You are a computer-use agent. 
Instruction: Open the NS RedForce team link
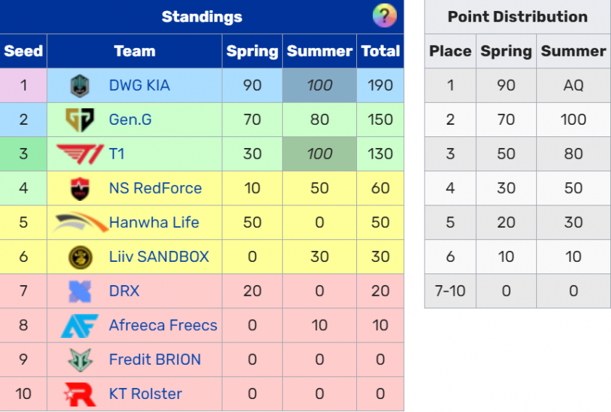[155, 188]
